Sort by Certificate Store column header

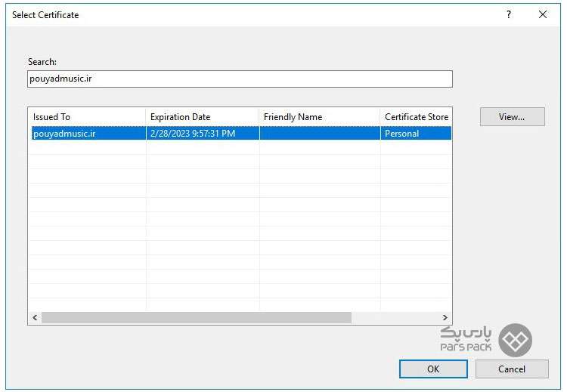point(416,117)
